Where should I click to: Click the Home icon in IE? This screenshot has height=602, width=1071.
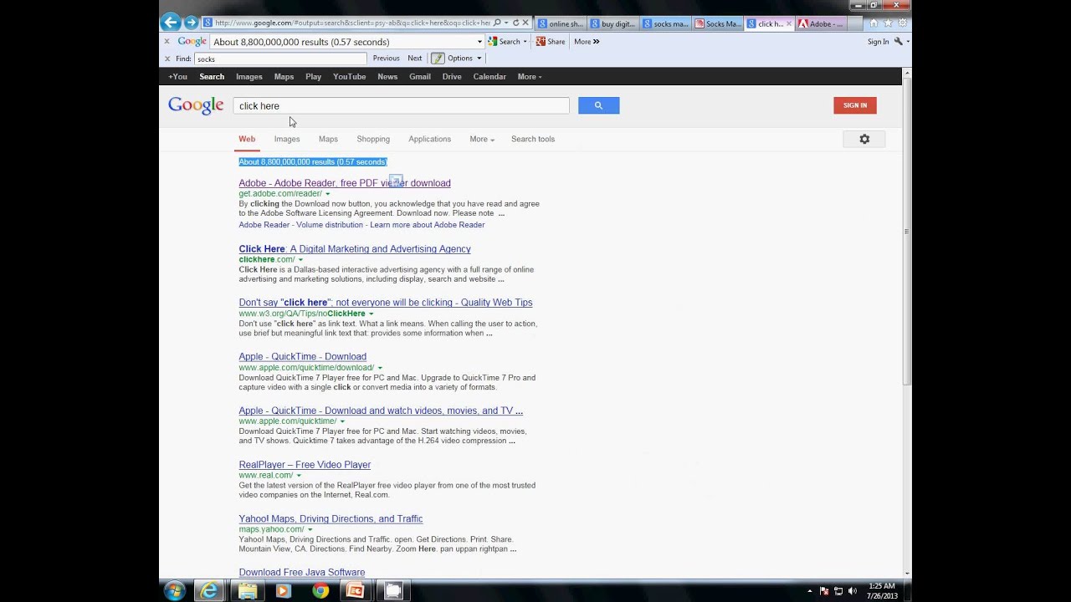coord(874,23)
